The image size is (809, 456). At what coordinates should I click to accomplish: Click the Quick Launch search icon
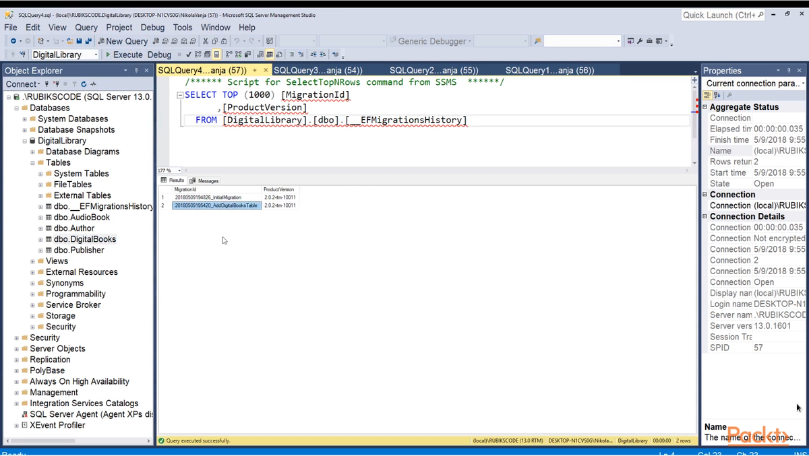pyautogui.click(x=760, y=15)
